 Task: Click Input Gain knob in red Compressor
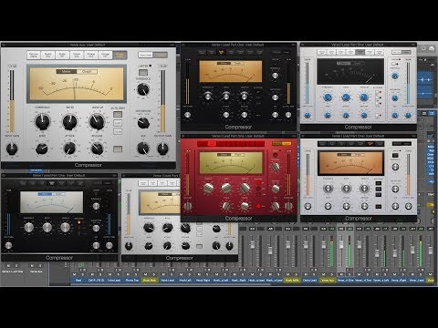click(188, 207)
